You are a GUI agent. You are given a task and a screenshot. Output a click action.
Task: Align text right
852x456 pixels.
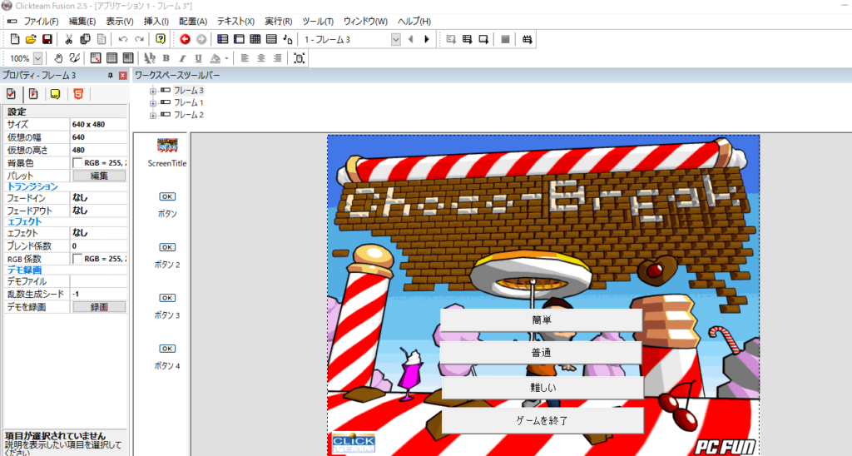(277, 58)
